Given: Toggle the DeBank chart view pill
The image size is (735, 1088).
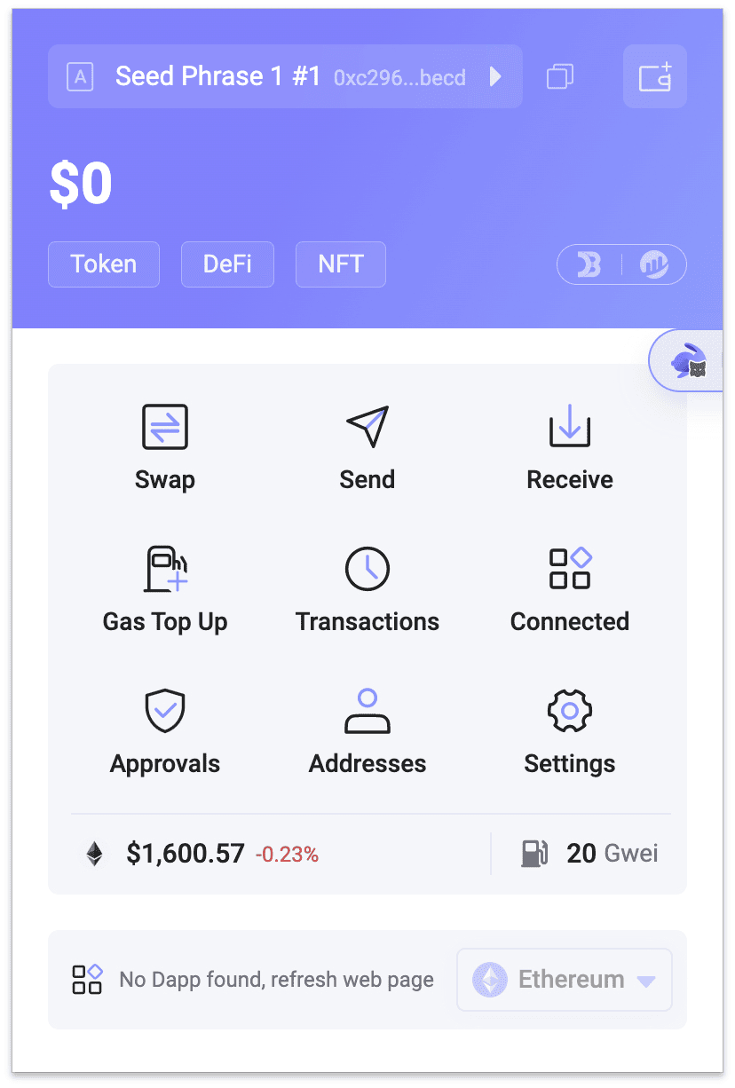Looking at the screenshot, I should click(621, 264).
